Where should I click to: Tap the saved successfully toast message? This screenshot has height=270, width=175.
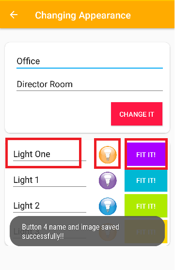point(87,231)
